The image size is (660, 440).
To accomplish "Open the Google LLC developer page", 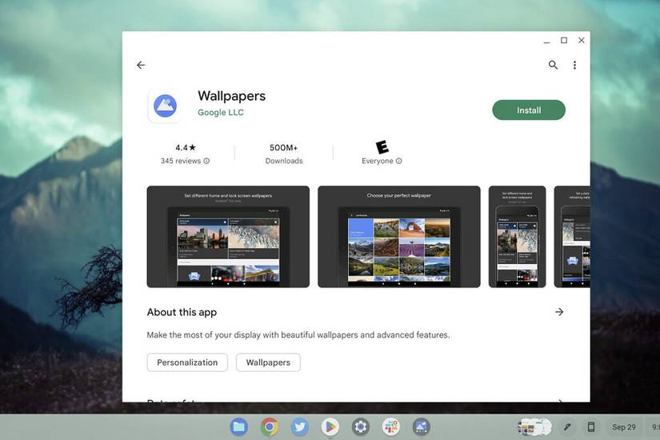I will 221,113.
